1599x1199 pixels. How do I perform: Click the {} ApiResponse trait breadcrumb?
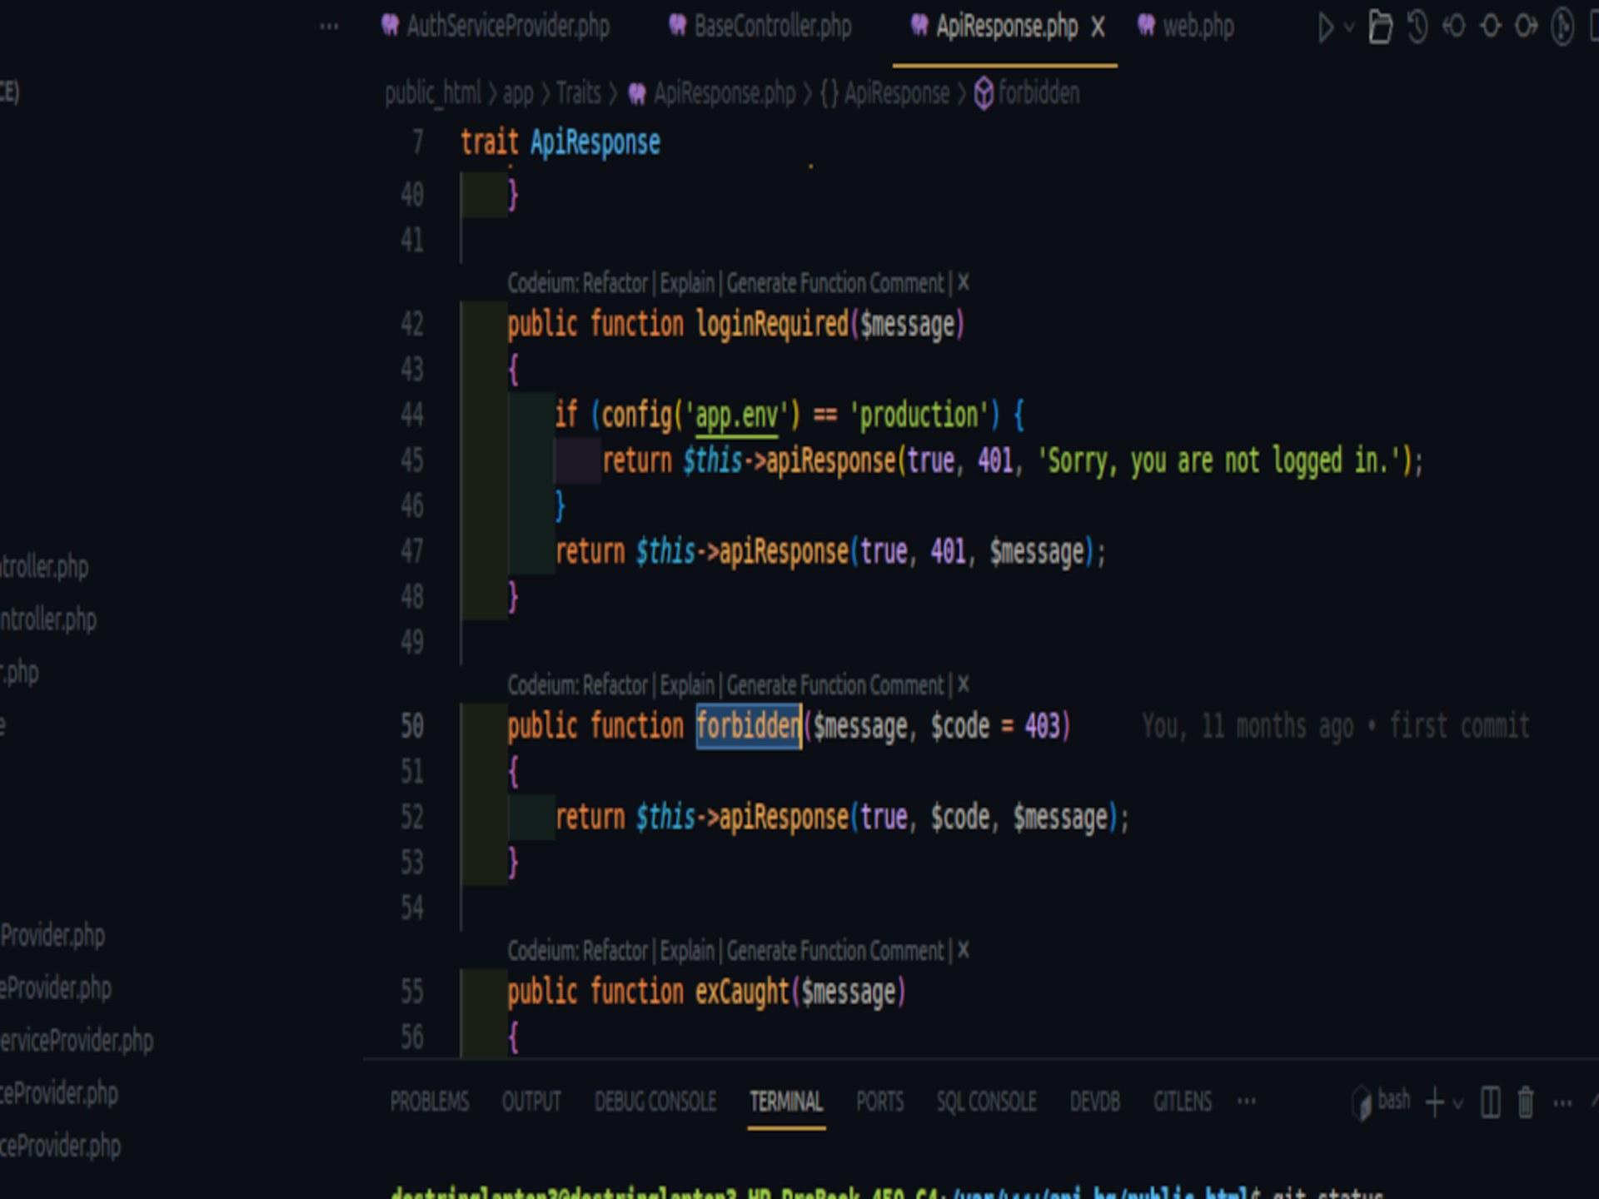[884, 93]
